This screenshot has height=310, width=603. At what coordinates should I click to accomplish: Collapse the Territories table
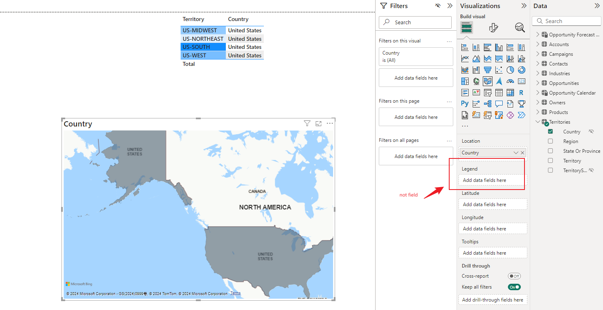coord(538,122)
